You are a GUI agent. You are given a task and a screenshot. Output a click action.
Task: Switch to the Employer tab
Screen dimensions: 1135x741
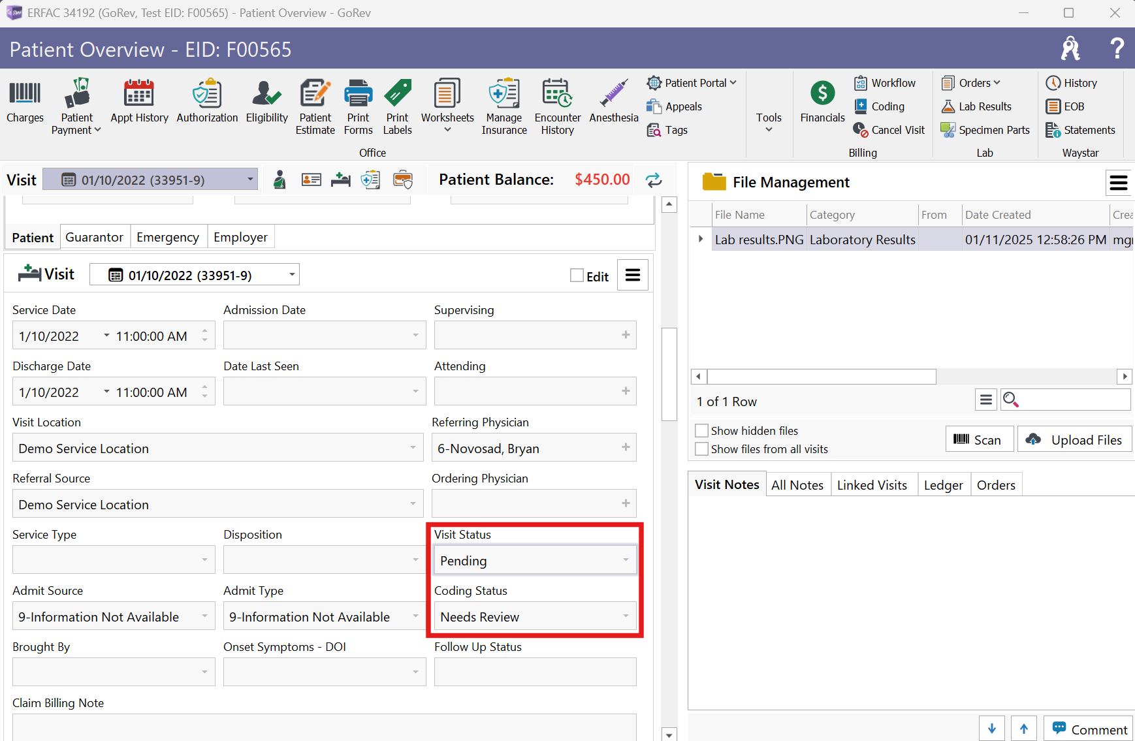(x=240, y=237)
